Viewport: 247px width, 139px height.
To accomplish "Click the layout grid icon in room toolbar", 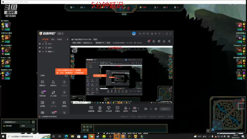I will [x=159, y=41].
